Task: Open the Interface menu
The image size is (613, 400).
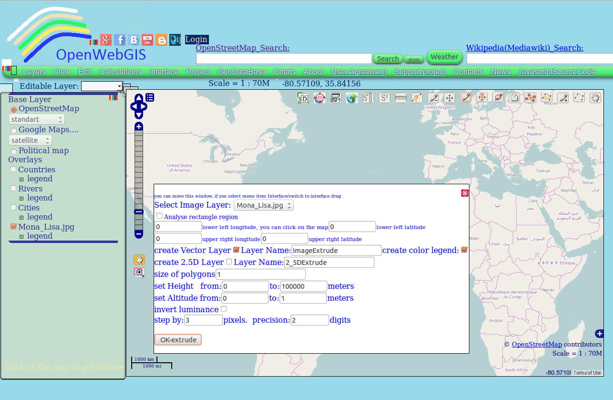Action: 164,72
